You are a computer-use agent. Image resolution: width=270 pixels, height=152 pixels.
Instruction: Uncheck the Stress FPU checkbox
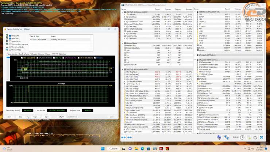tap(10, 38)
